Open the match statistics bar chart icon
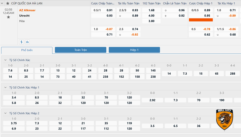Viewport: 241px width, 137px height. (x=27, y=42)
